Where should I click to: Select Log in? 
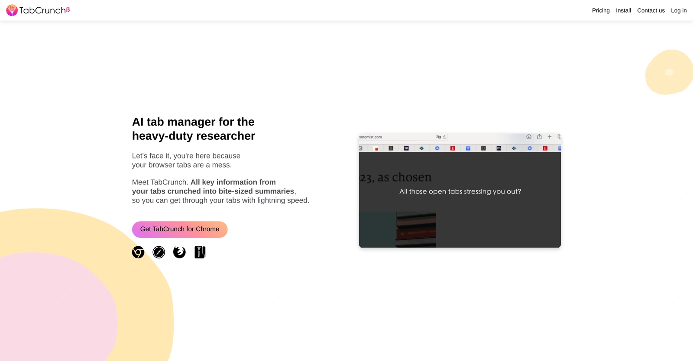[679, 10]
